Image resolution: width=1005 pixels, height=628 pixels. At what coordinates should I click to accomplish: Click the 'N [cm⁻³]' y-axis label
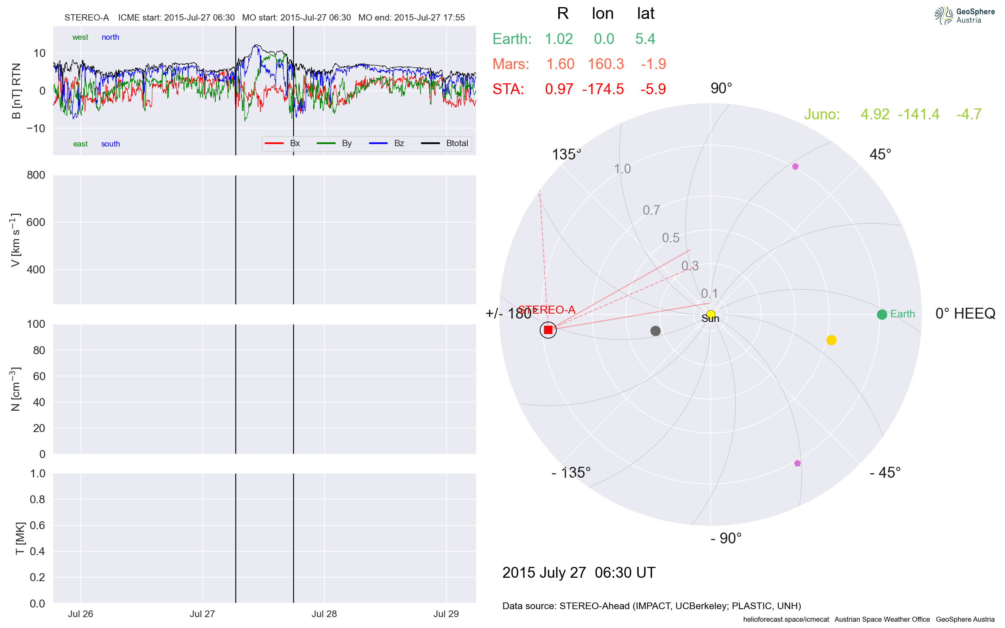[15, 389]
